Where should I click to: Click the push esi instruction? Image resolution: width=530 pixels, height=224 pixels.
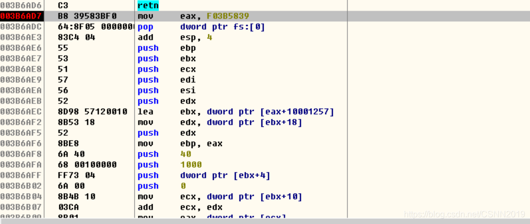[x=167, y=90]
